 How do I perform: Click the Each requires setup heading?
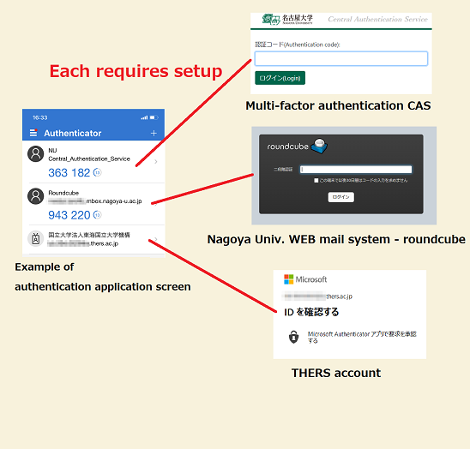pos(136,71)
